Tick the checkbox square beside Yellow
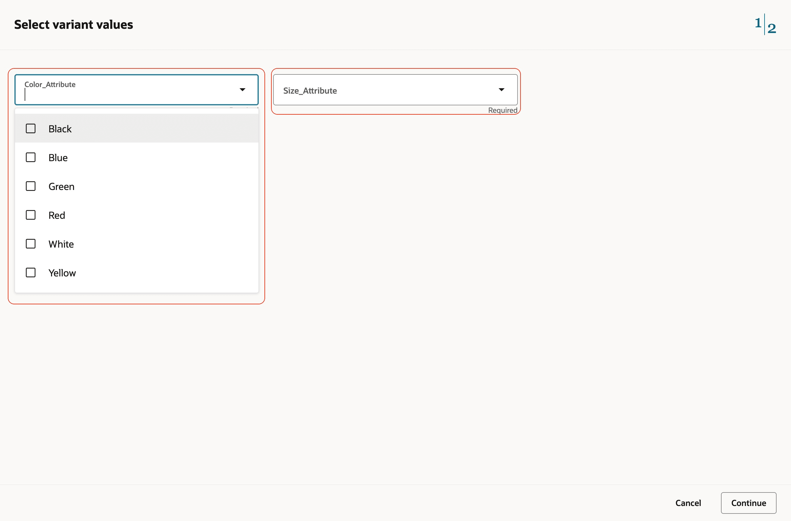Screen dimensions: 791x521 (x=31, y=273)
